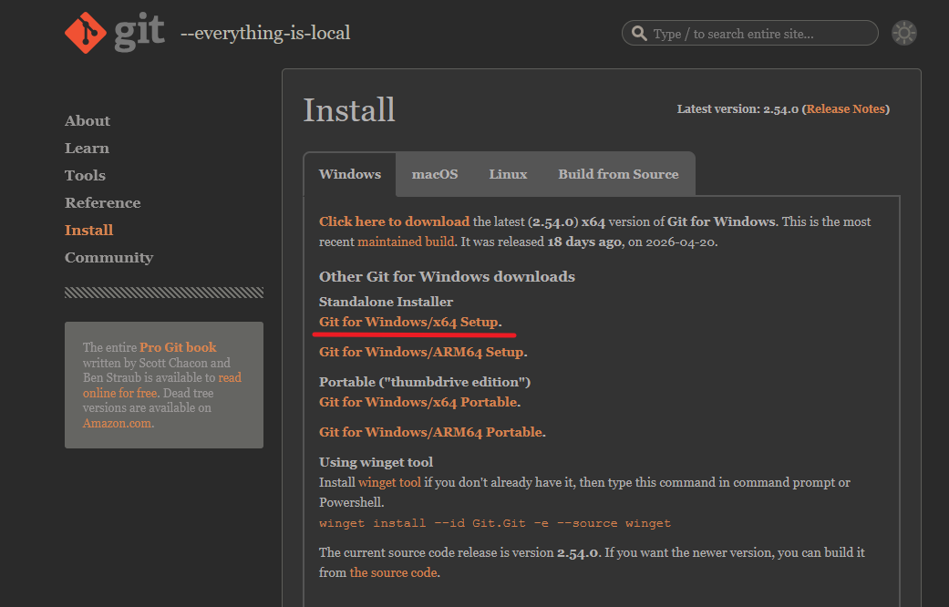Open the About page in sidebar

coord(88,121)
